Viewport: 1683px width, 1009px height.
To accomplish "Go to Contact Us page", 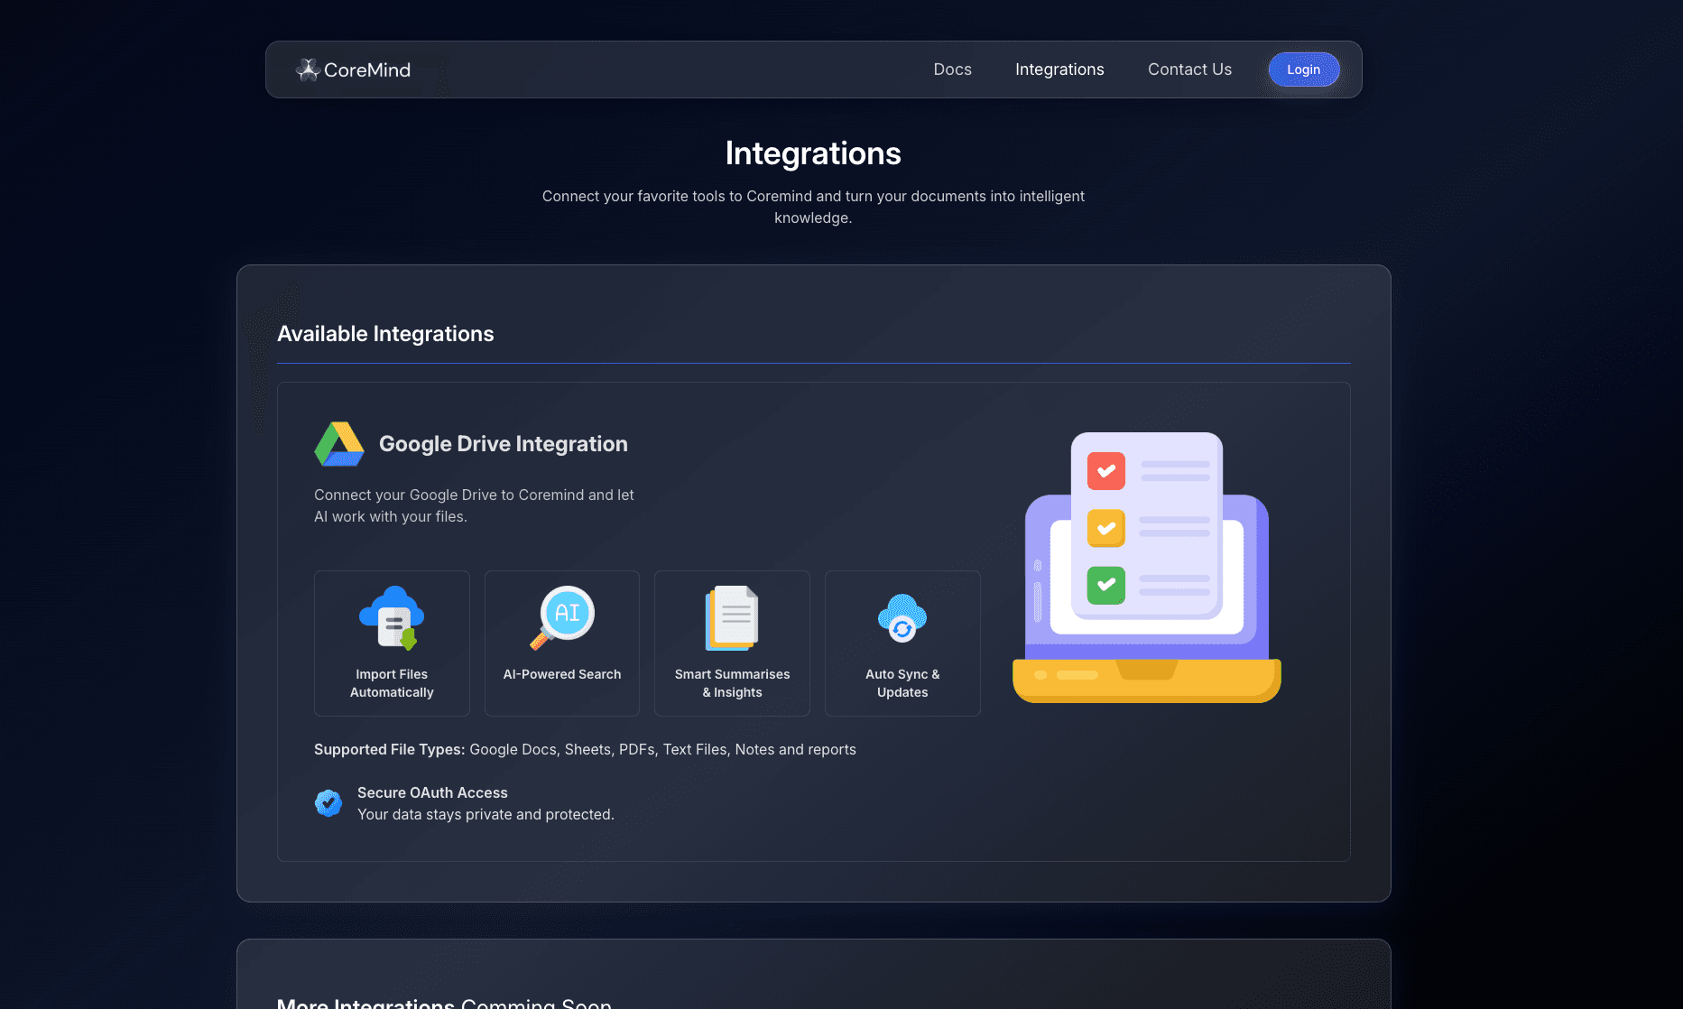I will (1189, 69).
